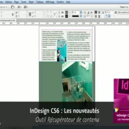Open the arrange documents dropdown icon
Screen dimensions: 129x129
click(26, 7)
